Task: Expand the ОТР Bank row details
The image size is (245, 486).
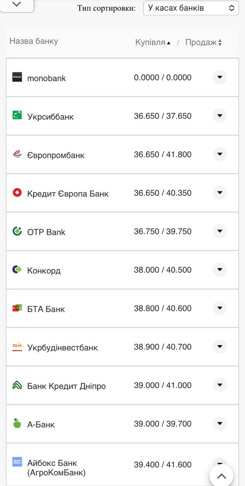Action: pyautogui.click(x=220, y=231)
